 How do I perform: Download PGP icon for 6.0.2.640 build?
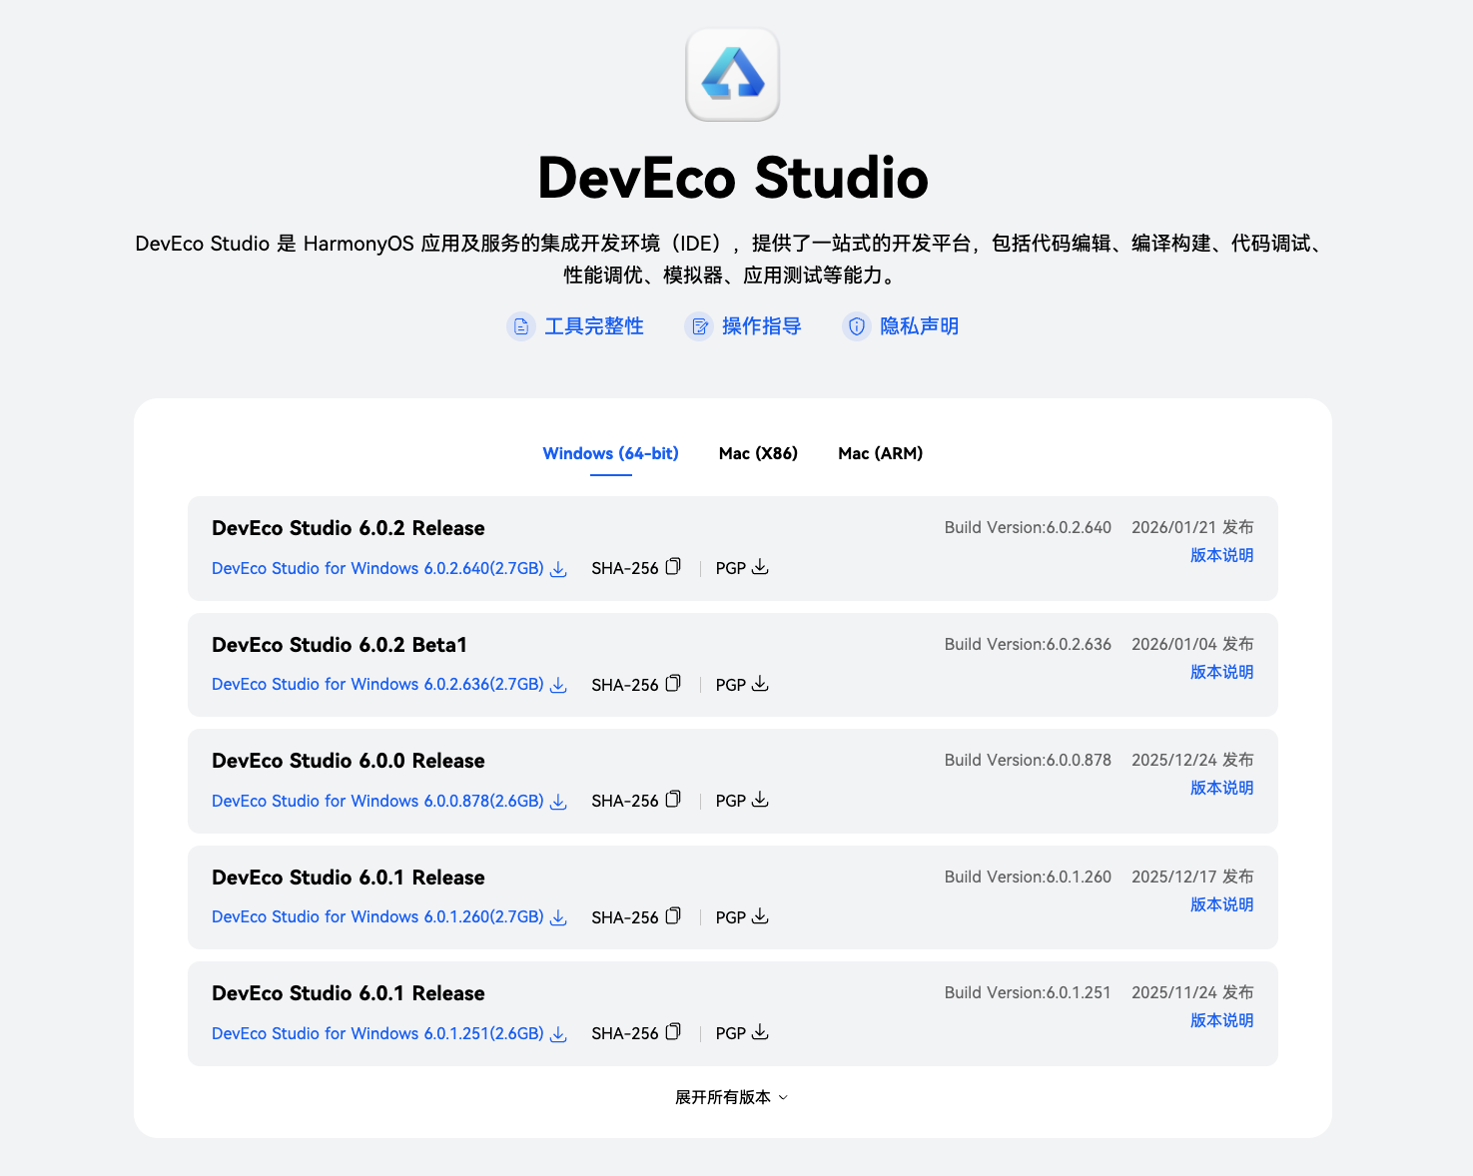[x=760, y=567]
